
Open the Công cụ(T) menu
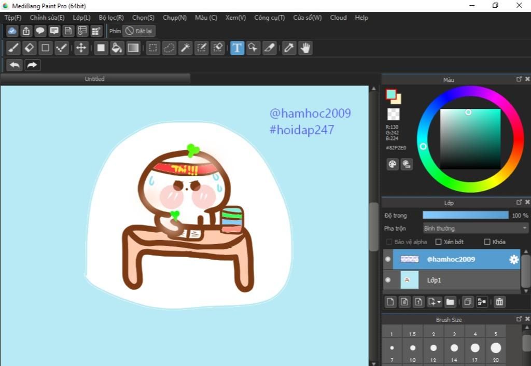coord(269,18)
